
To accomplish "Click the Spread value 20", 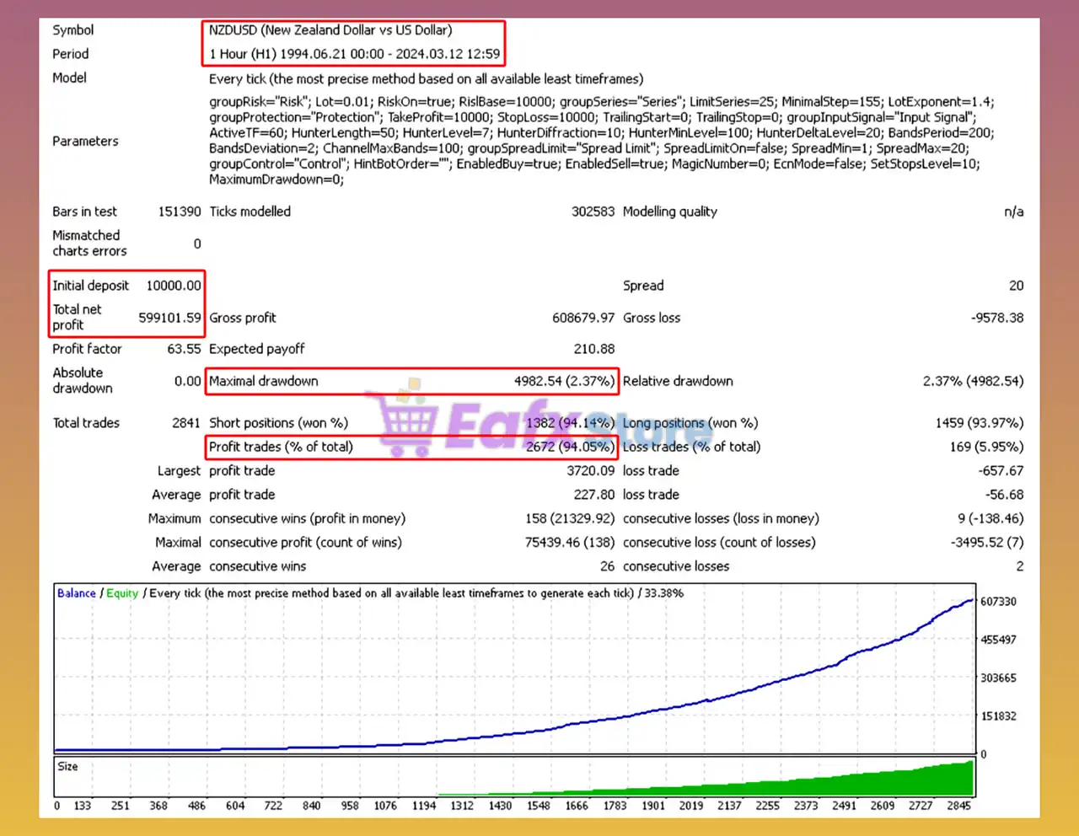I will pos(1016,286).
